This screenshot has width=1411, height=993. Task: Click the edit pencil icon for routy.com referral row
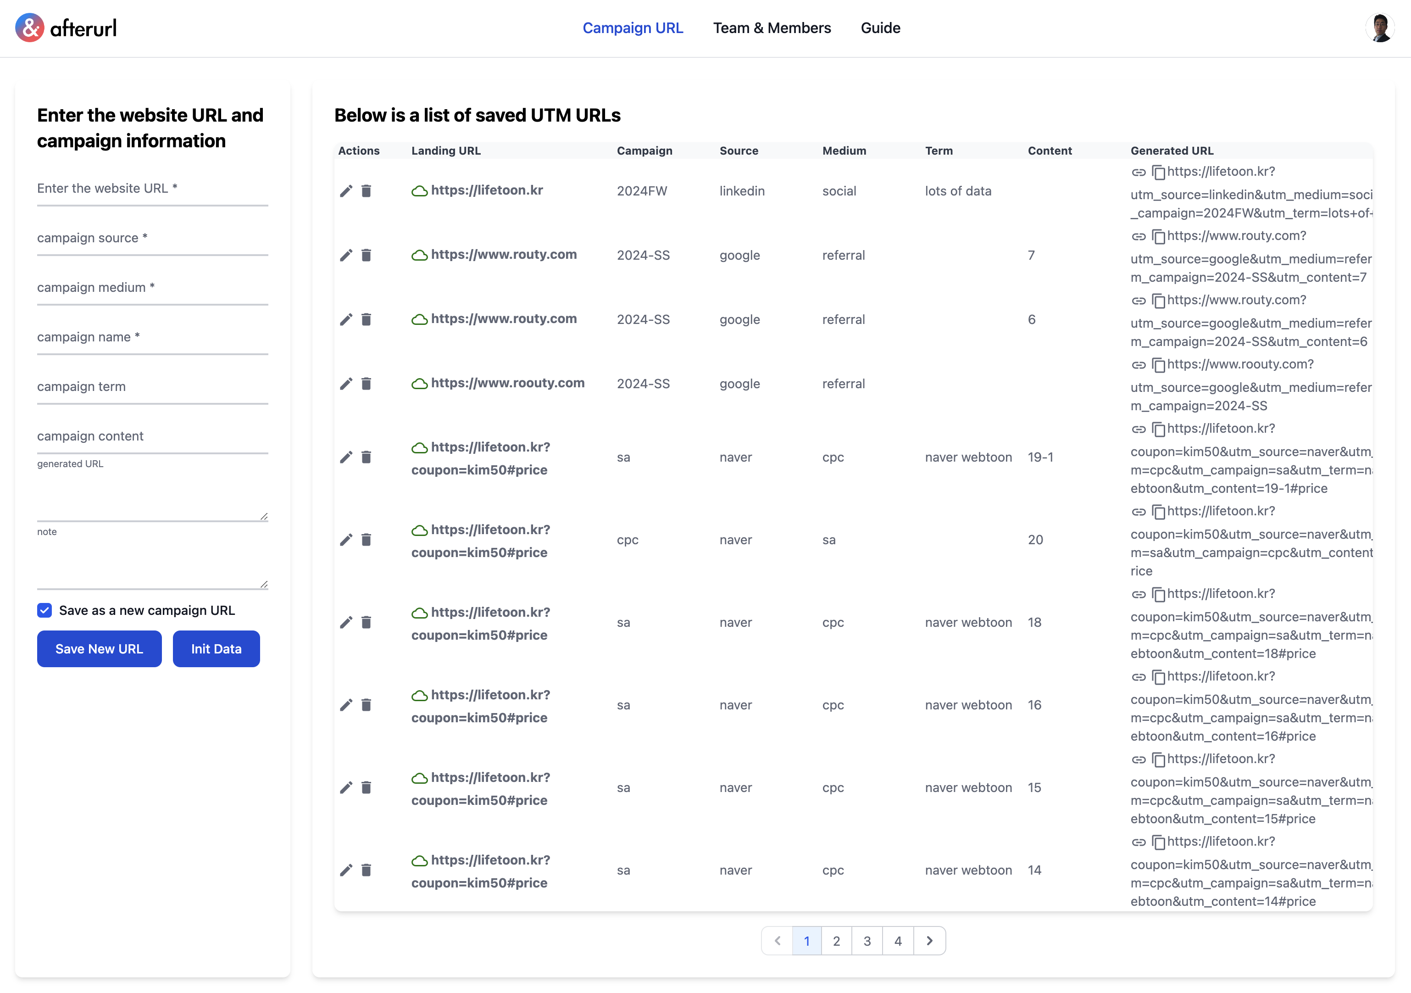(x=346, y=255)
